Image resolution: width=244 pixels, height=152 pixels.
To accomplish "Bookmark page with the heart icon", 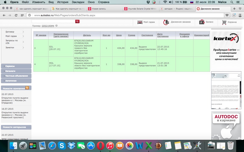I will tap(227, 15).
